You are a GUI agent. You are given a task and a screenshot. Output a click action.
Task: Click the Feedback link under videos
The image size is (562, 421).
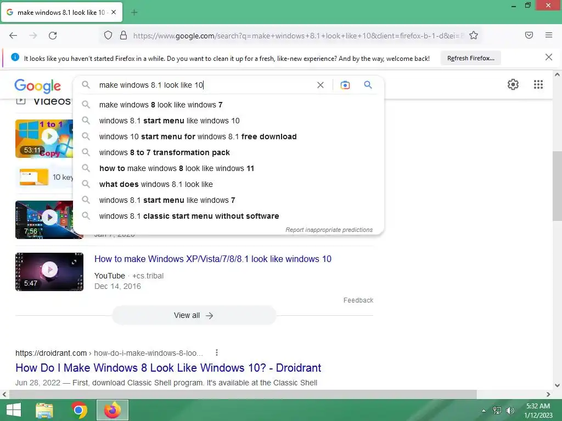pyautogui.click(x=358, y=300)
